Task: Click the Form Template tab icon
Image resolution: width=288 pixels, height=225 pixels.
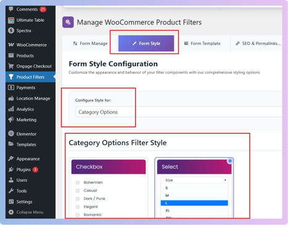Action: (186, 43)
